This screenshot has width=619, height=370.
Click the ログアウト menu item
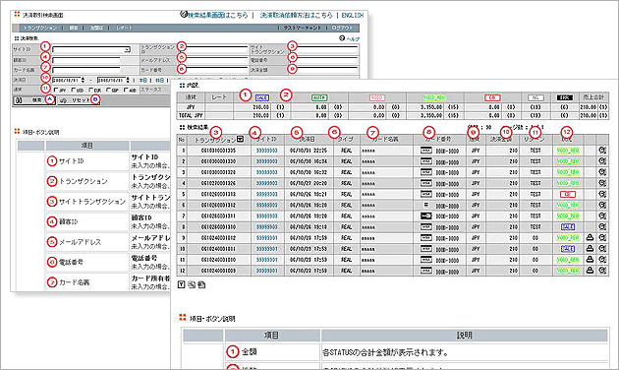click(x=342, y=29)
